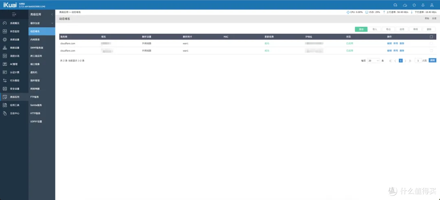Open the user account icon
The height and width of the screenshot is (200, 440).
(x=432, y=5)
